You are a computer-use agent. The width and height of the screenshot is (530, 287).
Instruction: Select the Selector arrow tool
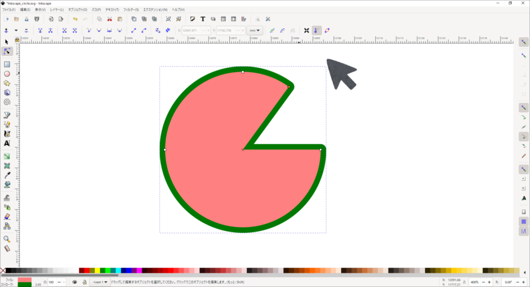[x=7, y=42]
